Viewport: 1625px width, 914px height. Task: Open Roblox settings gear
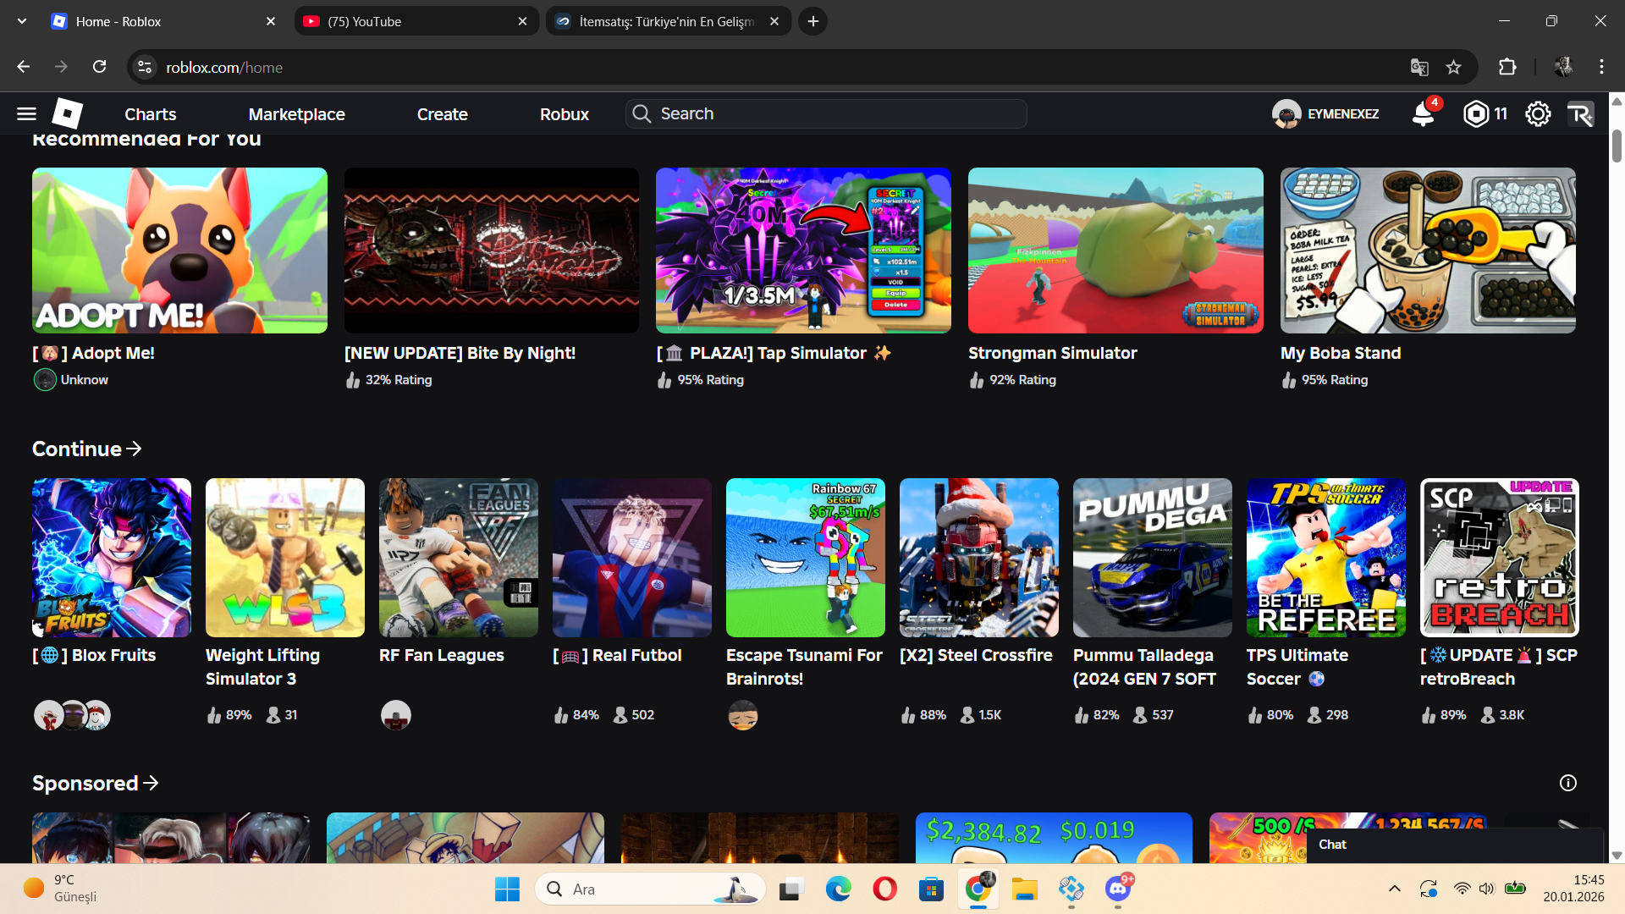(x=1538, y=113)
